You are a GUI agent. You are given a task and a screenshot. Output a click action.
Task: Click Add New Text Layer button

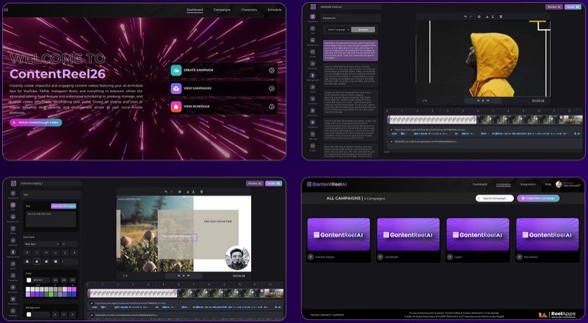[x=64, y=206]
